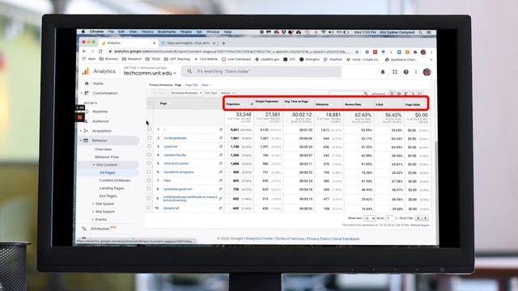Viewport: 518px width, 291px height.
Task: Click the notifications bell icon
Action: click(383, 72)
